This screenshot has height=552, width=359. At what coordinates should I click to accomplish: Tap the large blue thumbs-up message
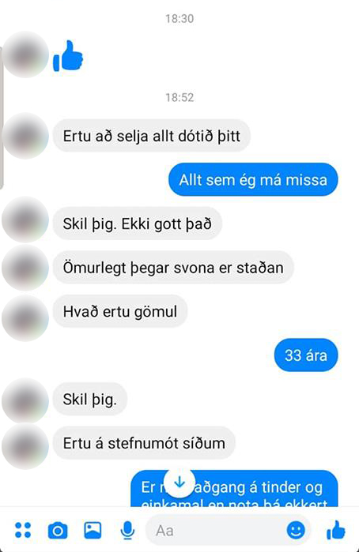pyautogui.click(x=68, y=56)
